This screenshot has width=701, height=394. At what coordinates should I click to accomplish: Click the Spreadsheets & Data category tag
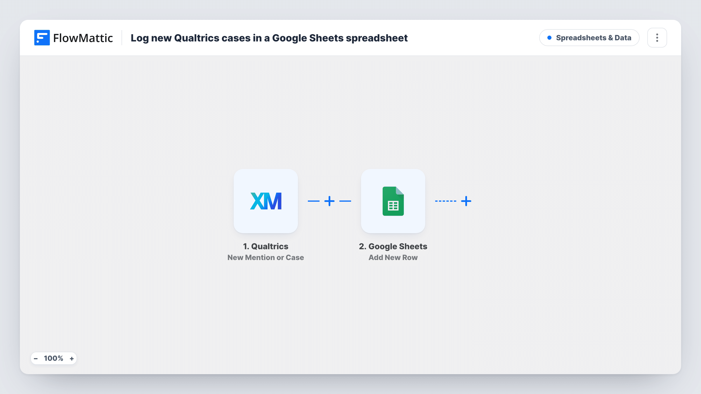click(589, 38)
